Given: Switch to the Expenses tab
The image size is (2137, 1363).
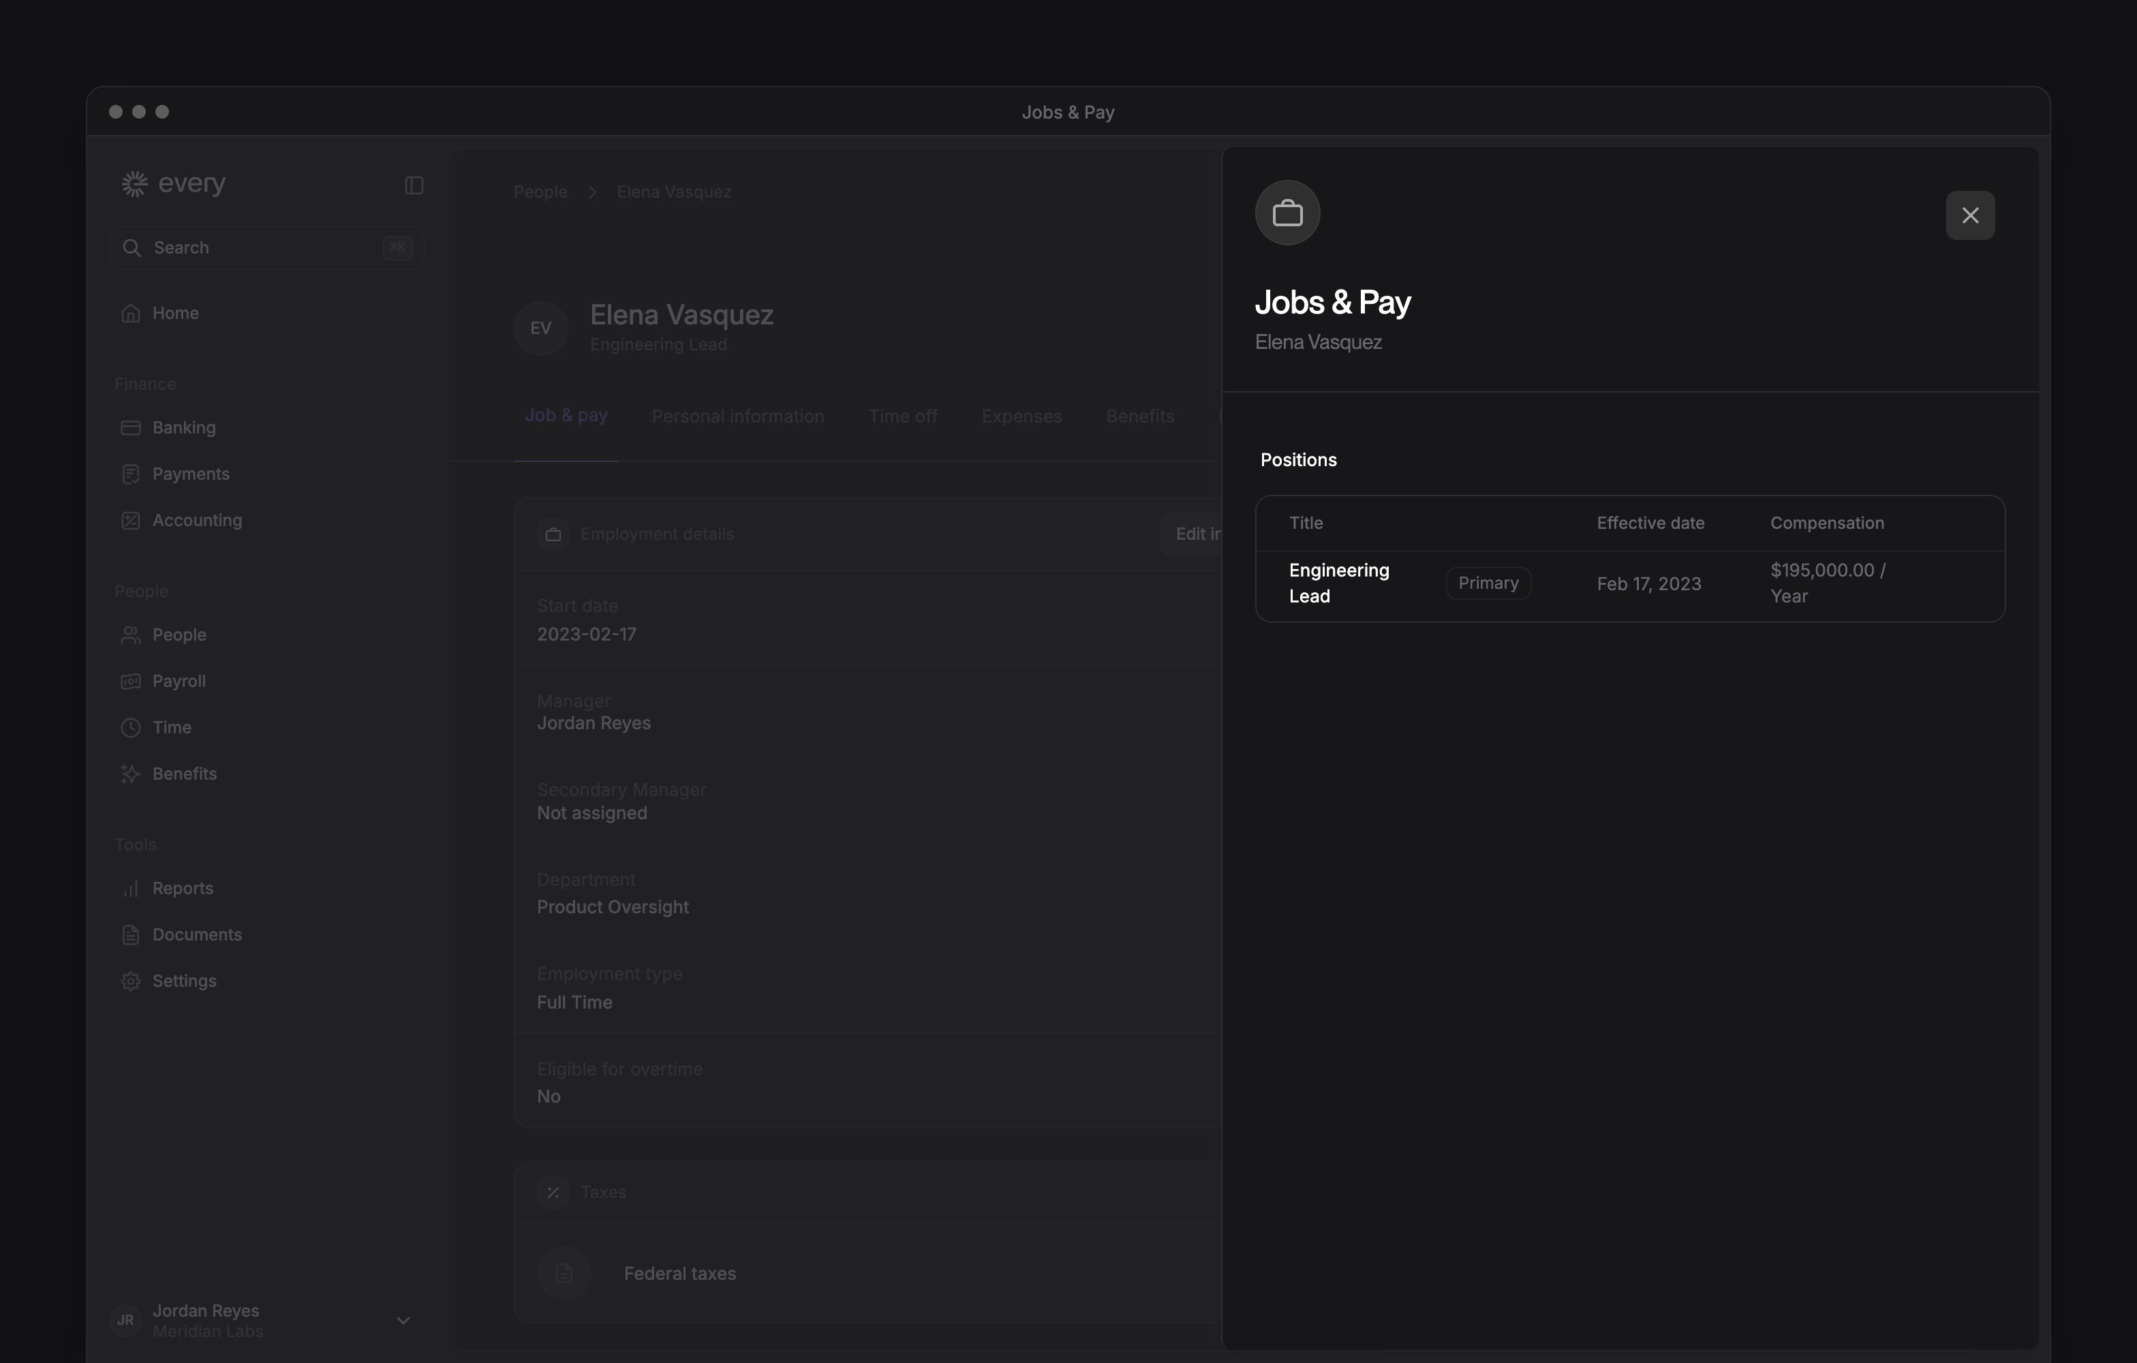Looking at the screenshot, I should click(x=1021, y=416).
